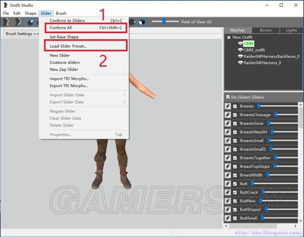The width and height of the screenshot is (304, 237).
Task: Click the edit brush icon for BreastWidth slider
Action: (x=228, y=175)
